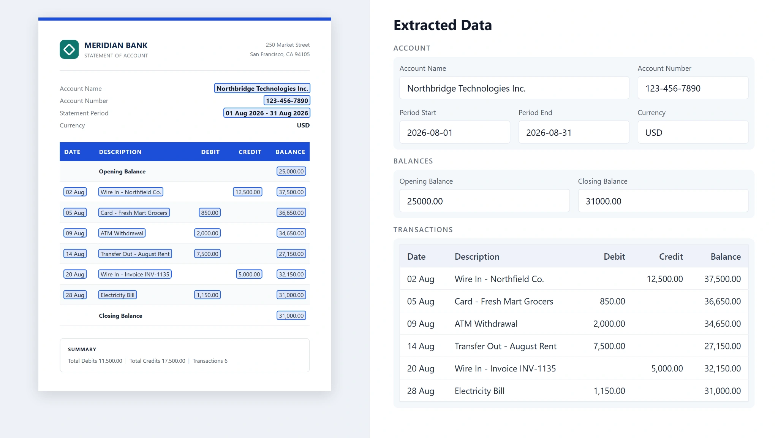Edit the Account Name input field
778x438 pixels.
(x=514, y=88)
